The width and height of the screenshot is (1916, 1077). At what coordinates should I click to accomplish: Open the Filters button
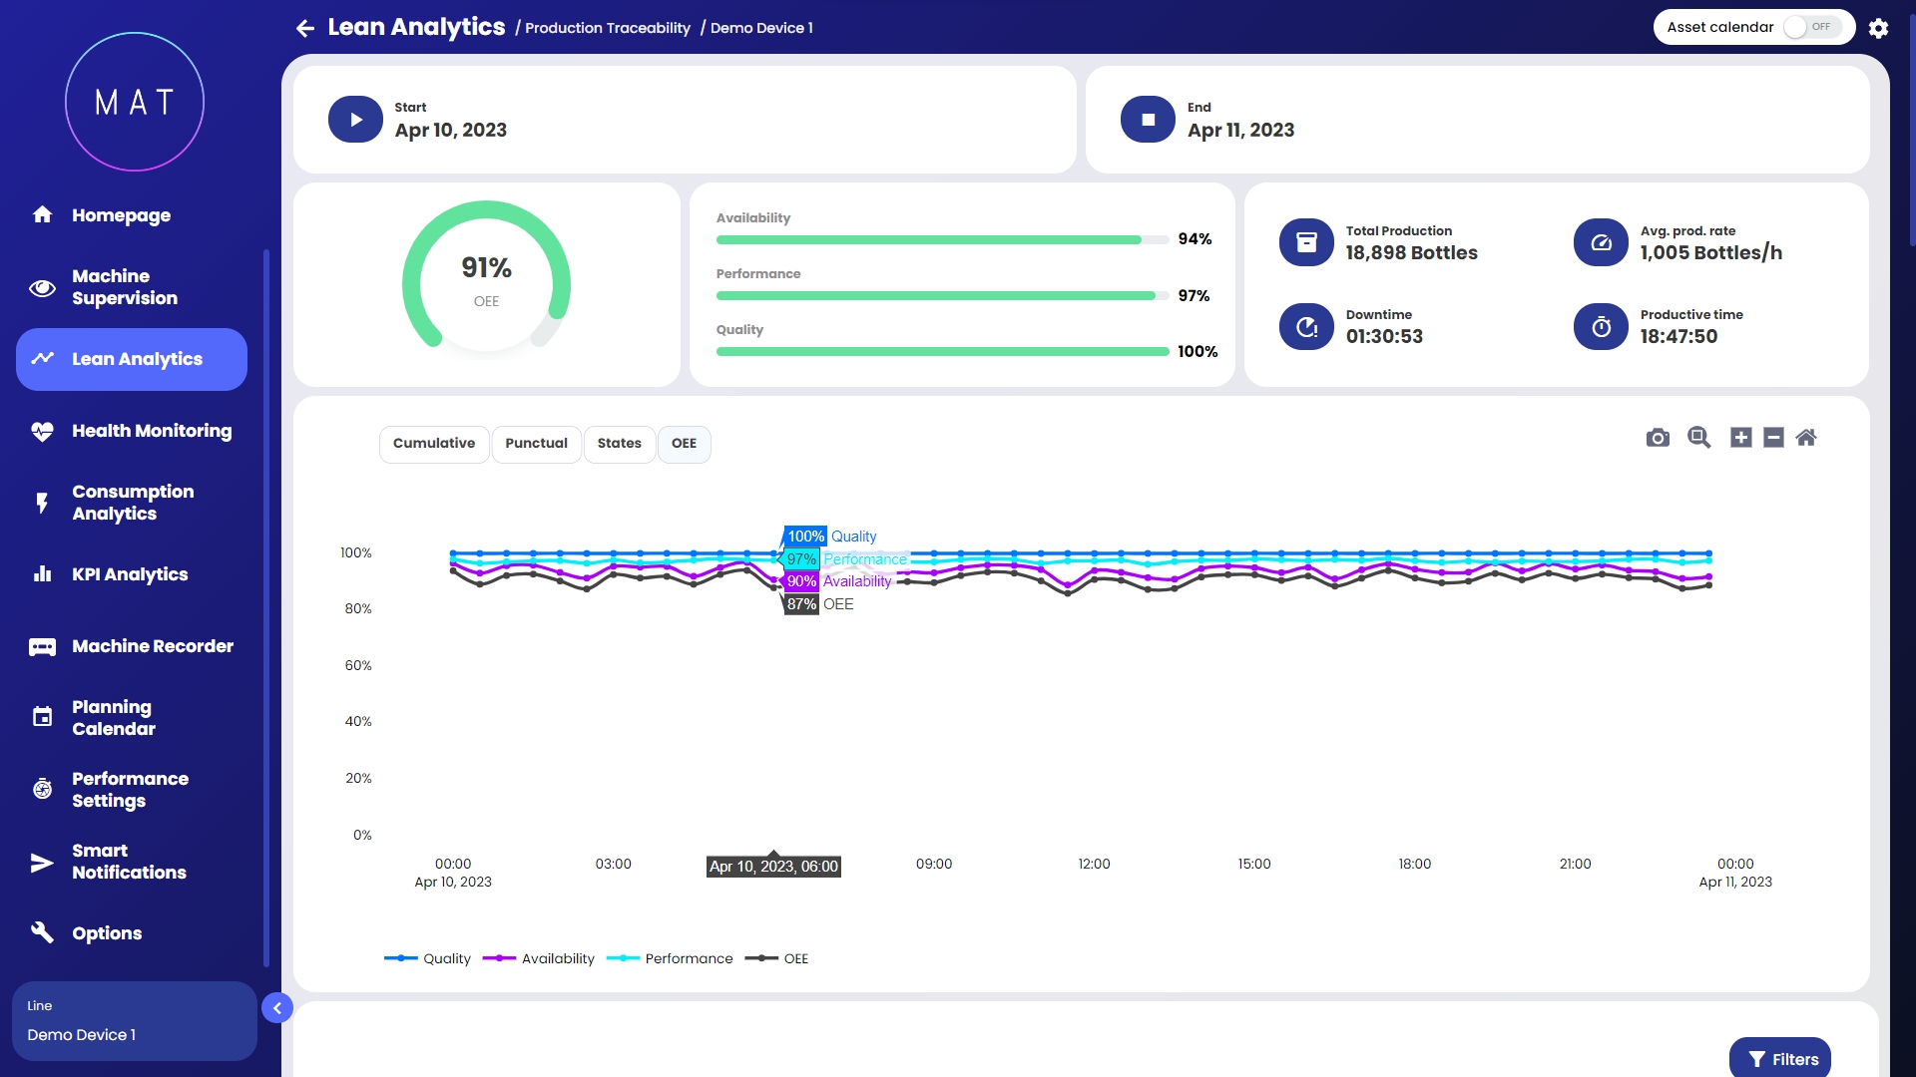pyautogui.click(x=1780, y=1059)
